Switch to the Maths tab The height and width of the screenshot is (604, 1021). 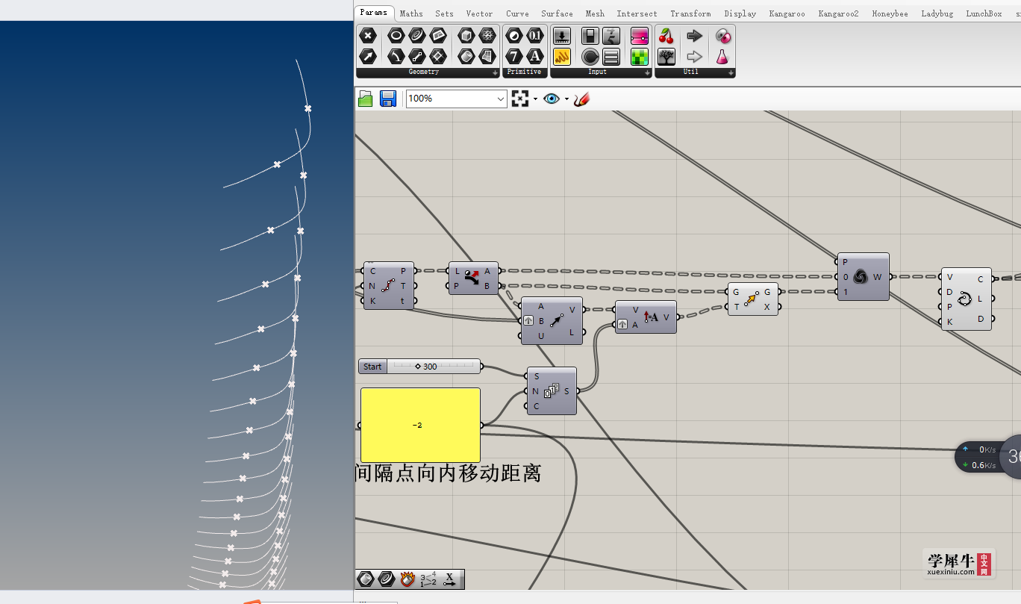pos(411,13)
